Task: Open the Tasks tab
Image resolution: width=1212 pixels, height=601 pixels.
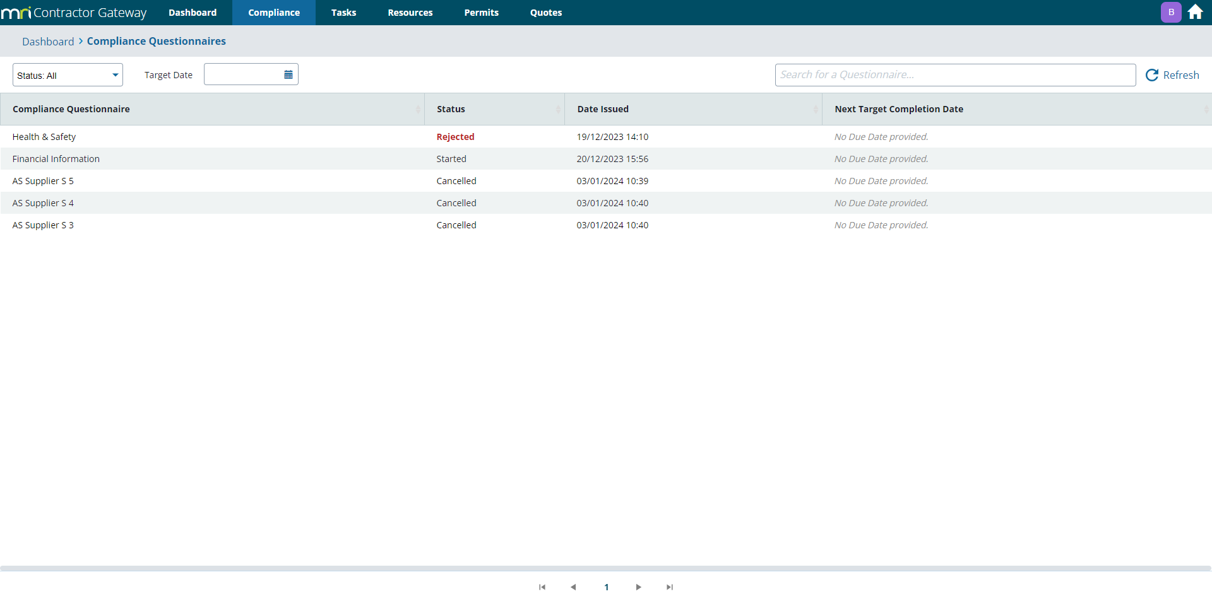Action: pyautogui.click(x=343, y=13)
